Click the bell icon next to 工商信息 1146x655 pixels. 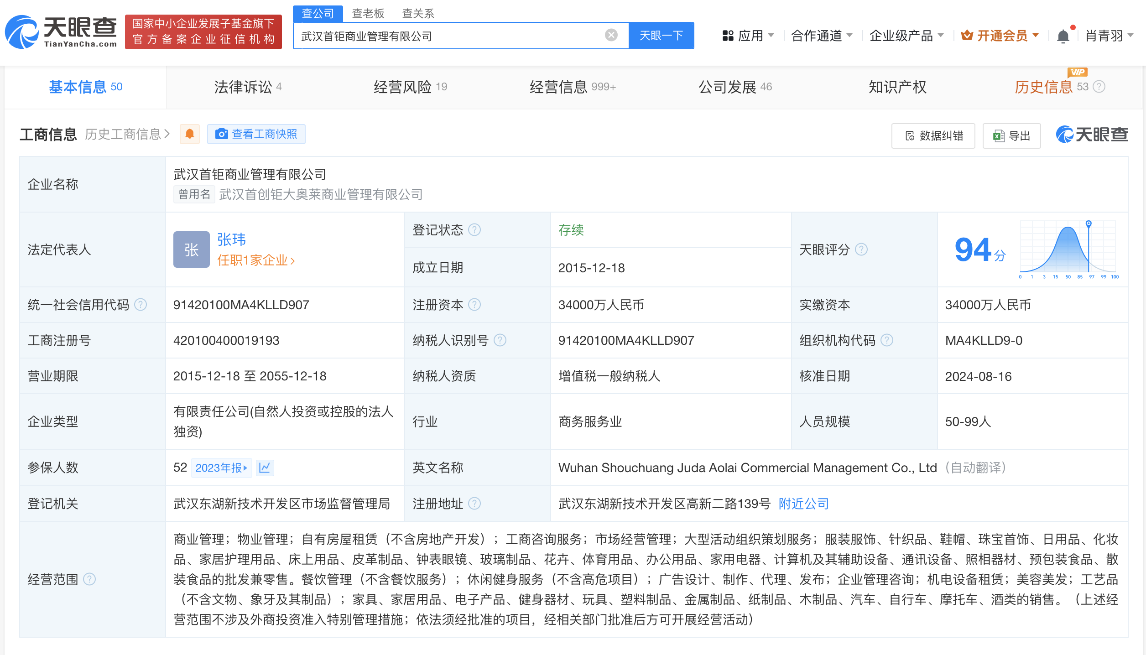(190, 134)
